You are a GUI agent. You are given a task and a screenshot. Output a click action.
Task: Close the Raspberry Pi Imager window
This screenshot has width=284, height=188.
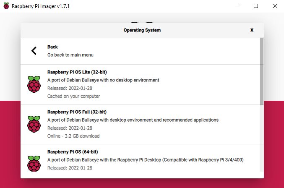tap(275, 6)
